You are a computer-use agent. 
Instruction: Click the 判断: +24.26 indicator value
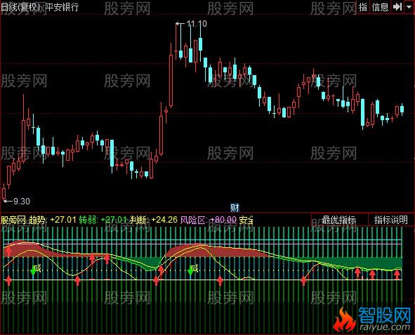tap(154, 220)
